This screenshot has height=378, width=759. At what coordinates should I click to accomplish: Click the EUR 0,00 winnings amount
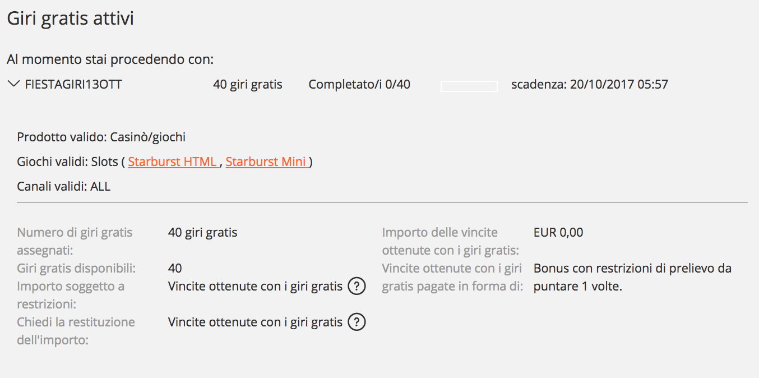click(x=558, y=232)
